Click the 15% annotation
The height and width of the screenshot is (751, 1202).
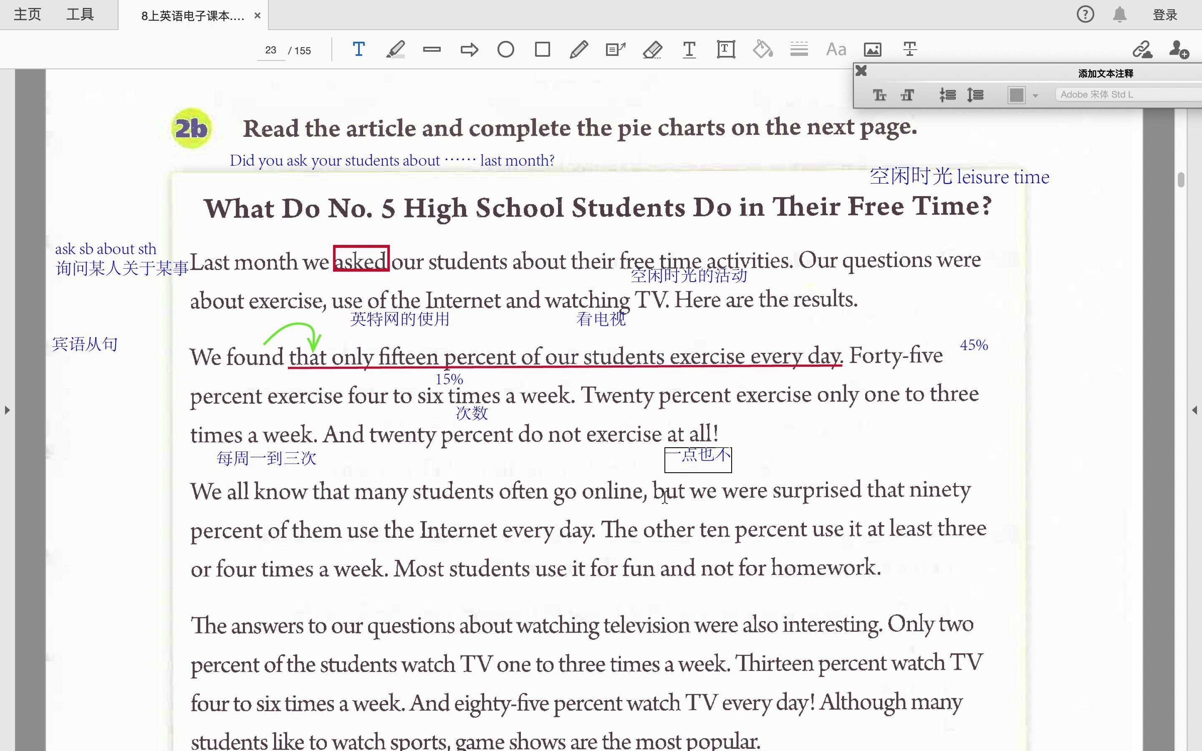(x=449, y=379)
